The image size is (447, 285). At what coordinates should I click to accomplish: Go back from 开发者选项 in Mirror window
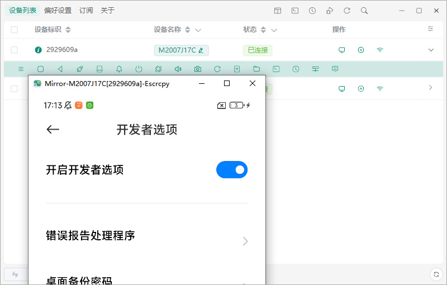tap(53, 130)
